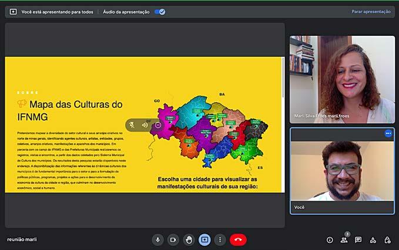Hang up the call
The height and width of the screenshot is (250, 399).
tap(238, 239)
